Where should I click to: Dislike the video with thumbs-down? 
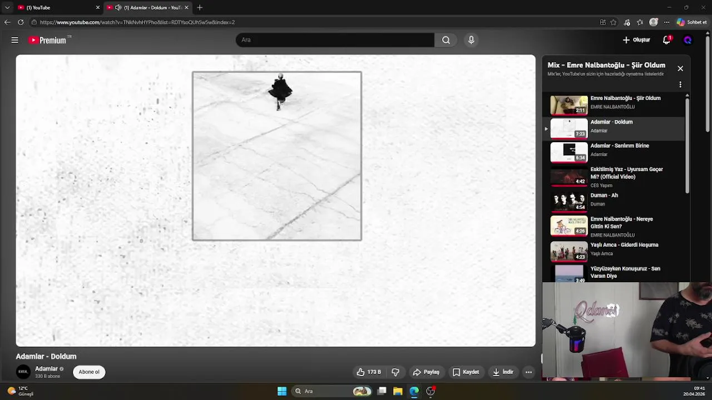pyautogui.click(x=395, y=372)
